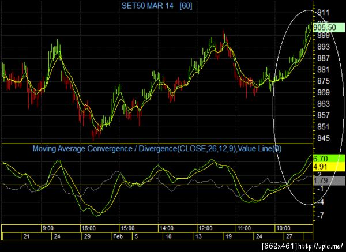The height and width of the screenshot is (252, 346).
Task: Click date 24 next to date 27
Action: pyautogui.click(x=259, y=236)
